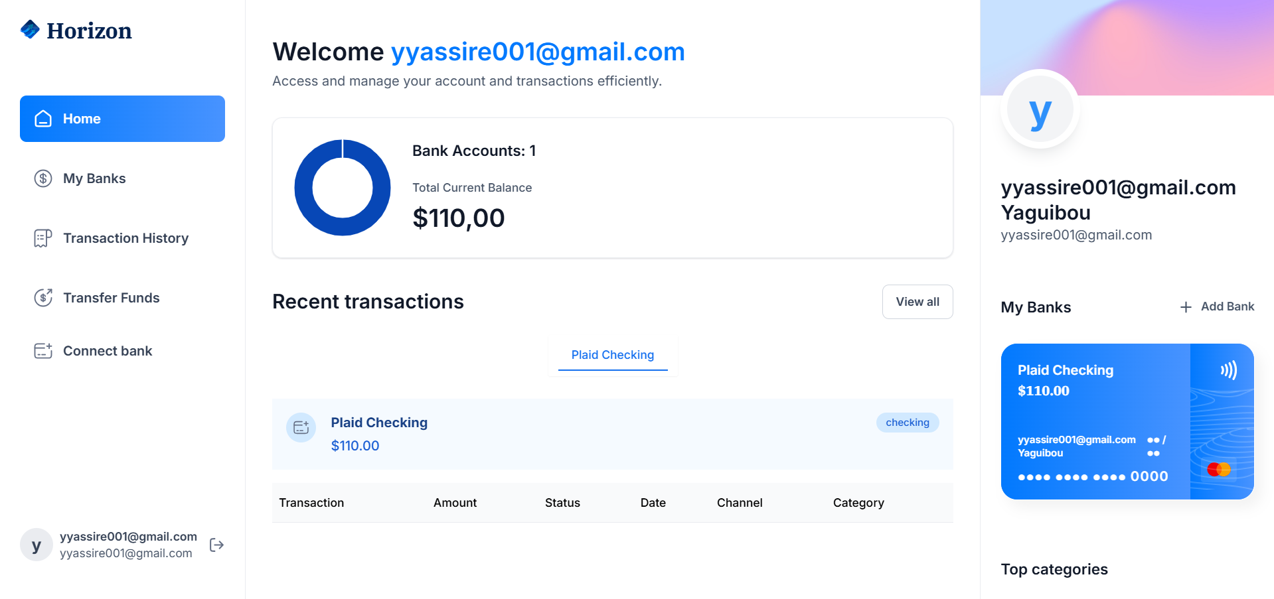Click the View all button
This screenshot has height=599, width=1274.
[x=917, y=302]
